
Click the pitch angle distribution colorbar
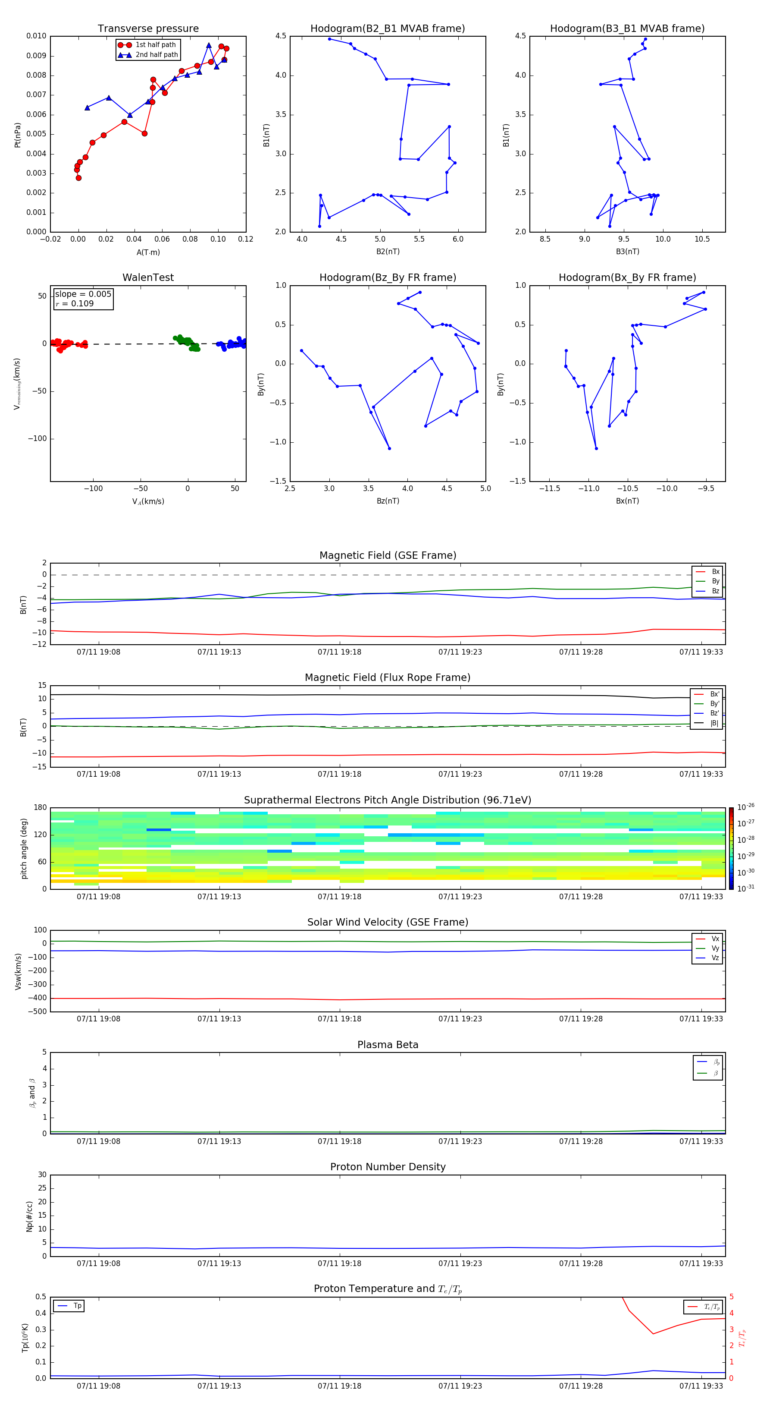tap(731, 848)
